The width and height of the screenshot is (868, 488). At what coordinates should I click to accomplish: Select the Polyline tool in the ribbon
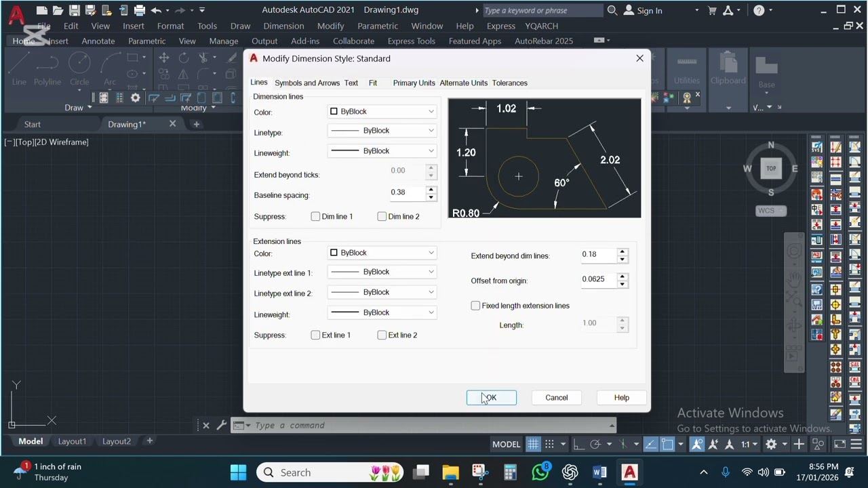point(47,70)
